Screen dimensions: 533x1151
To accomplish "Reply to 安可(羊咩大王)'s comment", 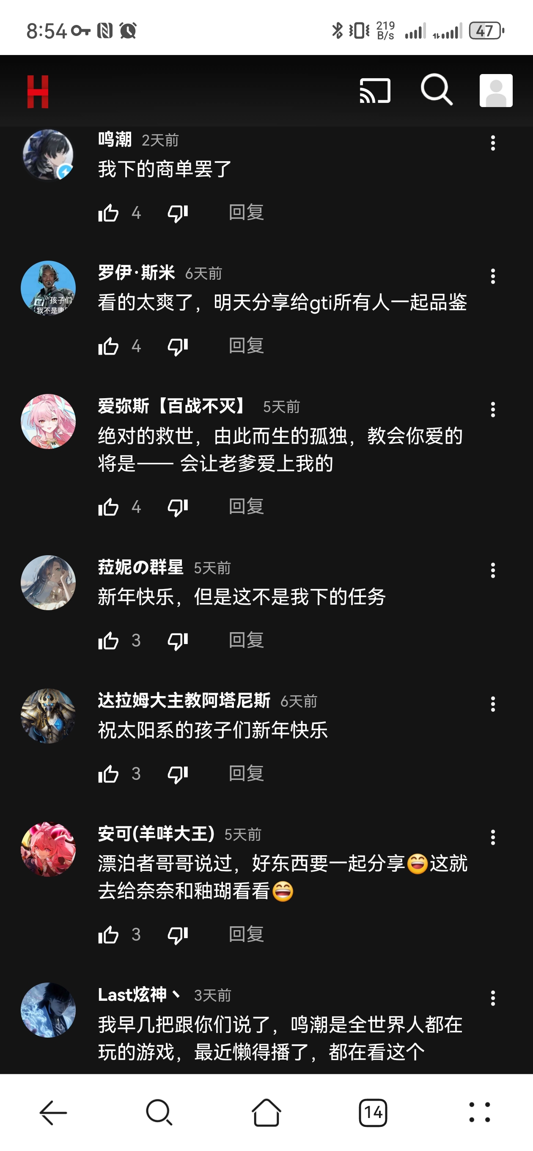I will pos(246,934).
